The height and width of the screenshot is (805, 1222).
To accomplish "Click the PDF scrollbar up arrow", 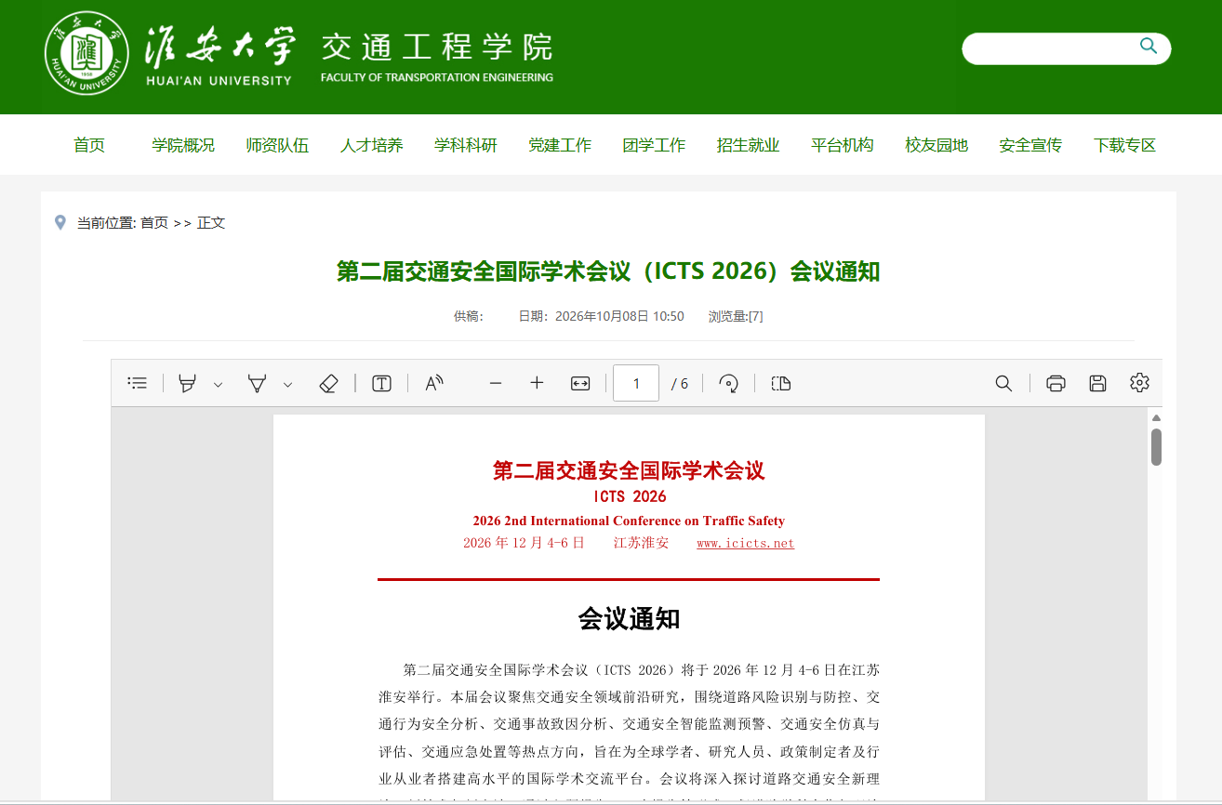I will point(1156,417).
